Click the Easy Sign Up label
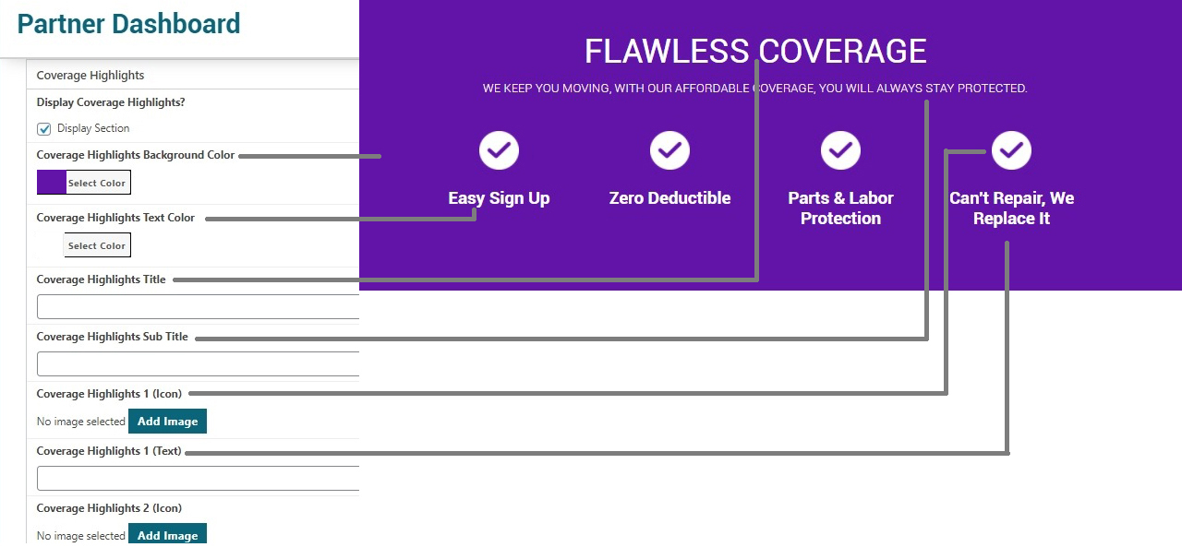This screenshot has height=559, width=1182. tap(499, 198)
